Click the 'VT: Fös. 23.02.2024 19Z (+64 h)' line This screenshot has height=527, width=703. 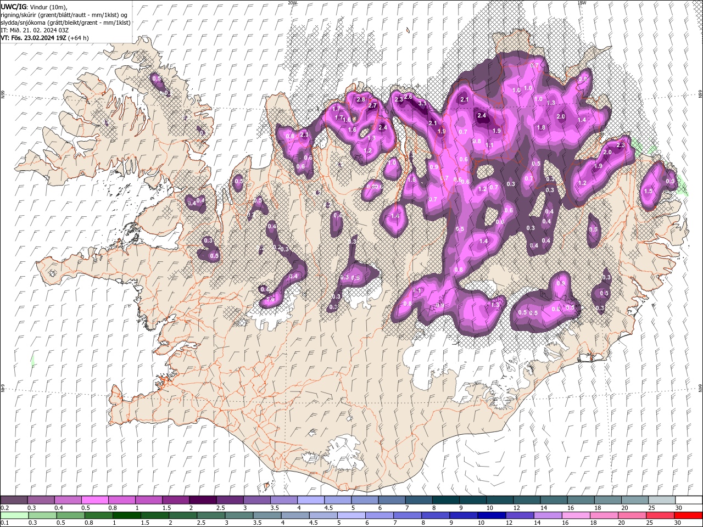coord(44,38)
